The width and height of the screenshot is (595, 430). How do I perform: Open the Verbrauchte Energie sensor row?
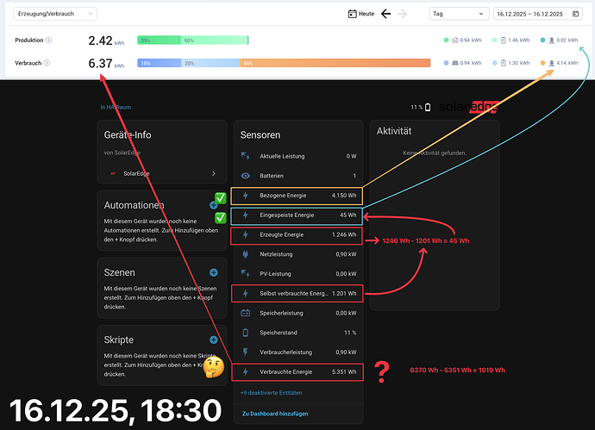coord(297,372)
